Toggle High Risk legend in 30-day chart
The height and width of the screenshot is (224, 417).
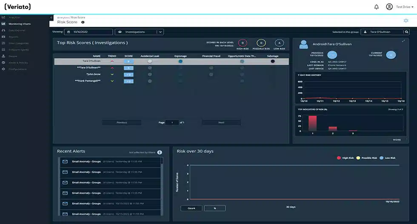pyautogui.click(x=345, y=158)
